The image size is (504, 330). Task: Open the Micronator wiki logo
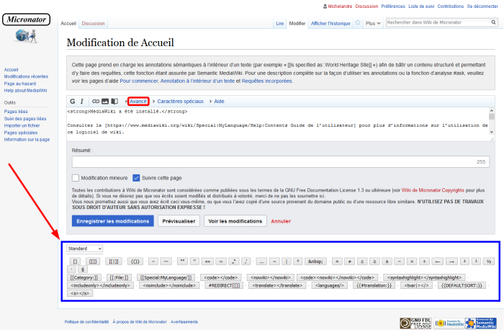point(26,28)
